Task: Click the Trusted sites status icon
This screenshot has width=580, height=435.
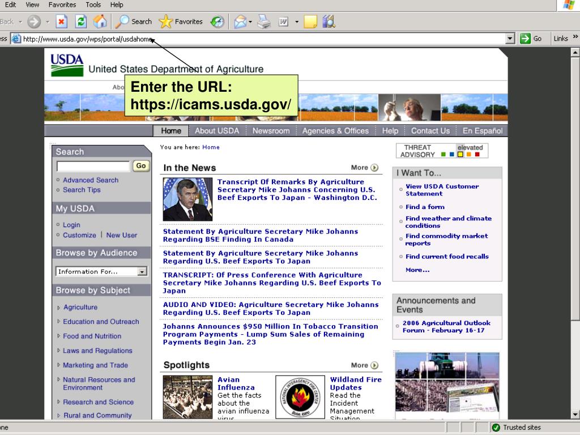Action: (x=496, y=427)
